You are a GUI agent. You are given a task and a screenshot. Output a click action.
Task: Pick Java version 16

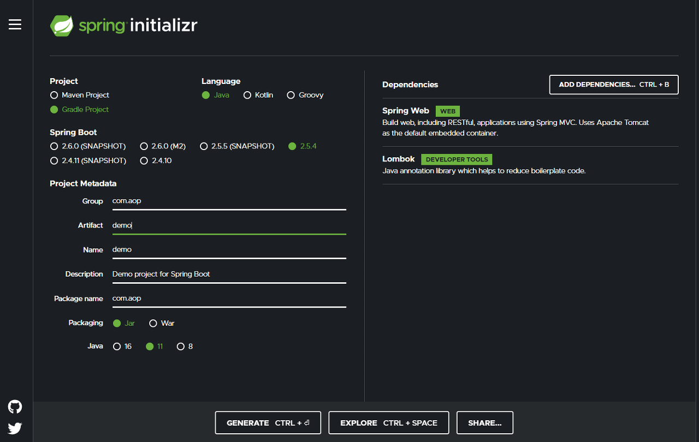click(122, 347)
